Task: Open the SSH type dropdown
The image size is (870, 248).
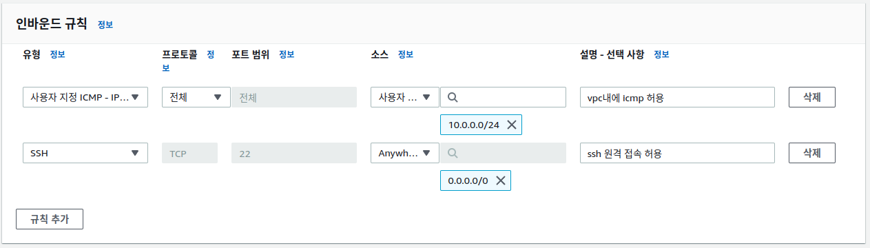Action: tap(85, 153)
